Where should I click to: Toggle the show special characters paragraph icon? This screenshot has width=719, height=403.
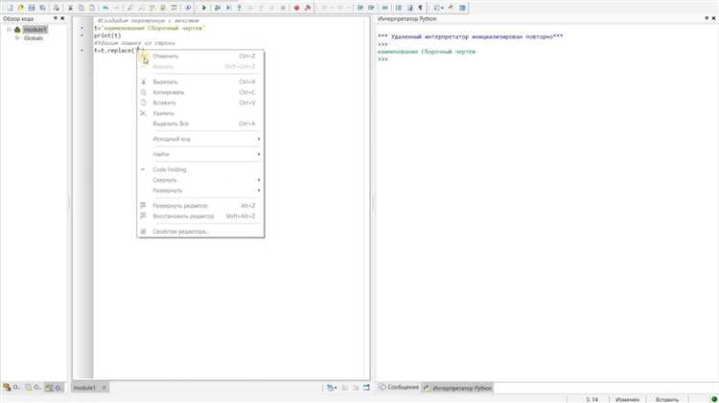point(420,8)
